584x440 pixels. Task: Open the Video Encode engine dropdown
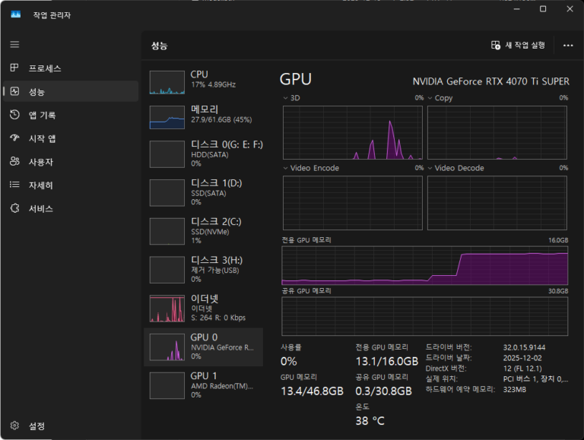(310, 168)
